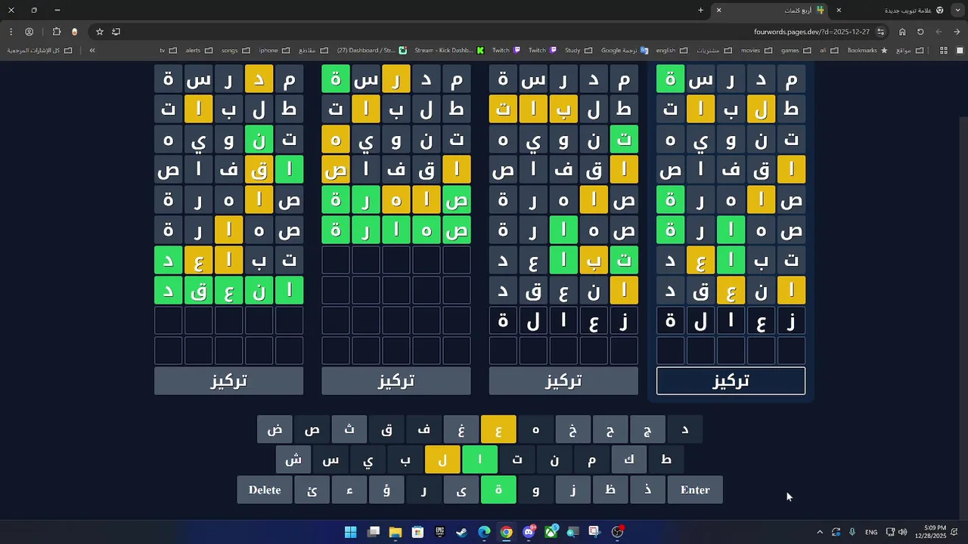Open the alerts bookmark folder
Viewport: 968px width, 544px height.
(198, 51)
